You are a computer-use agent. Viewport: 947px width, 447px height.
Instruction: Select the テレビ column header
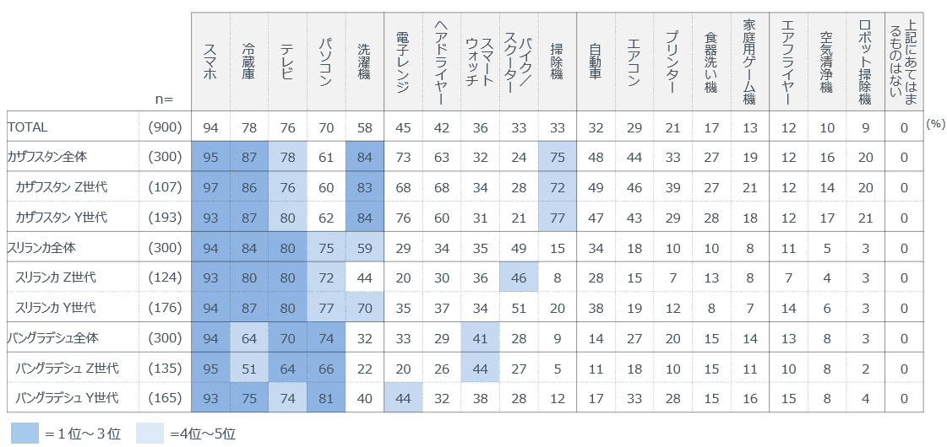pyautogui.click(x=287, y=62)
